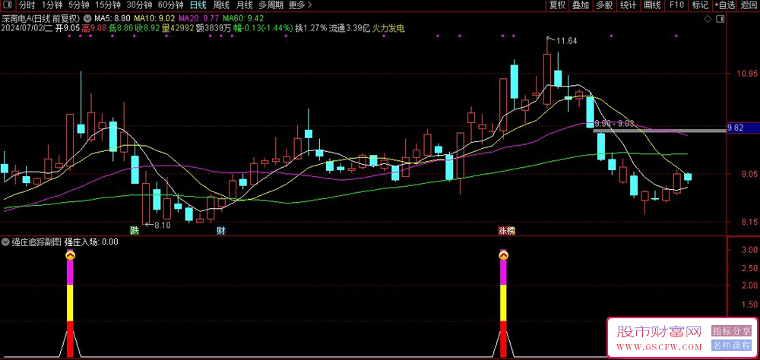Click the 火力发电 sector label
This screenshot has height=360, width=760.
point(388,28)
